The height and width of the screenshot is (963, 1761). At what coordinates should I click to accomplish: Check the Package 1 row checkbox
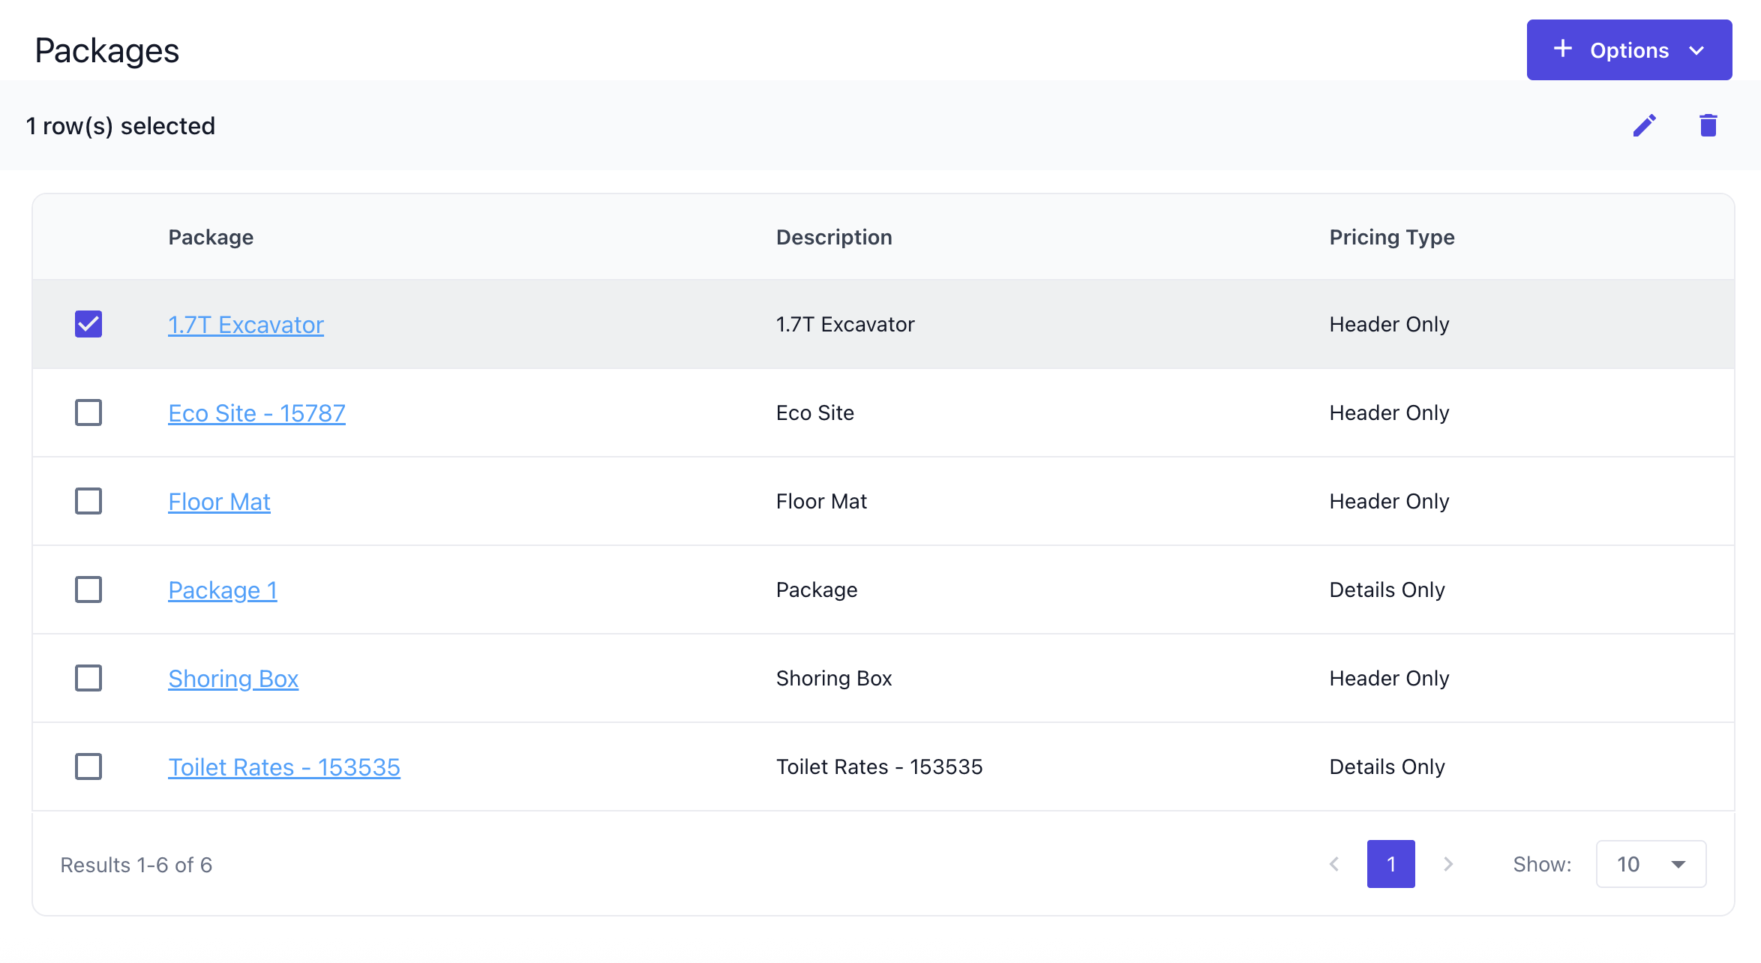coord(88,589)
